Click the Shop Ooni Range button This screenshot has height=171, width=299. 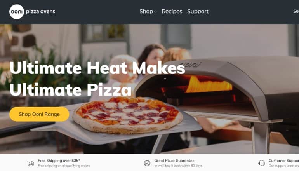[39, 114]
